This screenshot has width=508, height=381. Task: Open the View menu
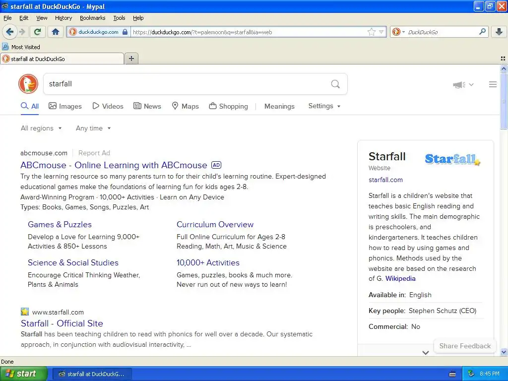[42, 18]
